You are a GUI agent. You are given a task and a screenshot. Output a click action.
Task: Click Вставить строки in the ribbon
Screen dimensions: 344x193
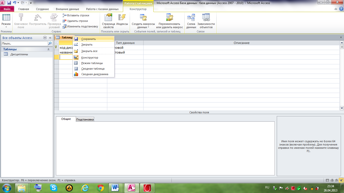tap(76, 15)
